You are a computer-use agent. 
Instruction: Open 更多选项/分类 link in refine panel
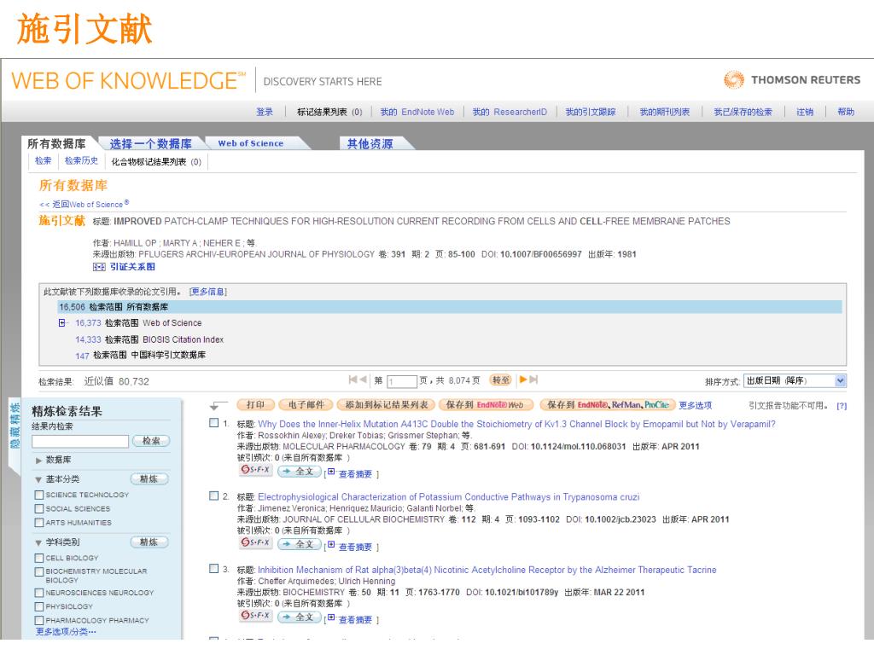66,632
